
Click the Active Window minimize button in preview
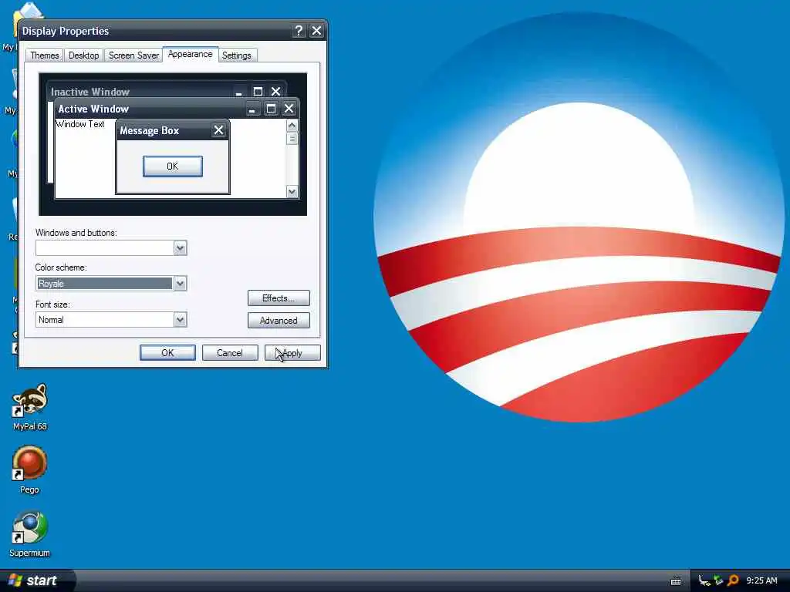click(x=252, y=109)
